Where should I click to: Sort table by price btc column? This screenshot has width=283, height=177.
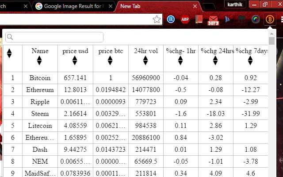click(110, 61)
